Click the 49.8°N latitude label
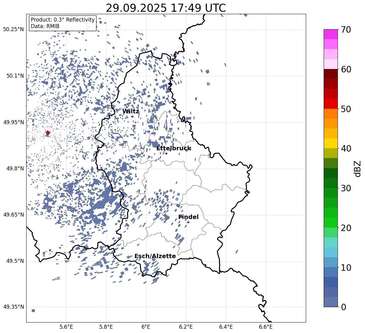This screenshot has height=333, width=365. (15, 169)
